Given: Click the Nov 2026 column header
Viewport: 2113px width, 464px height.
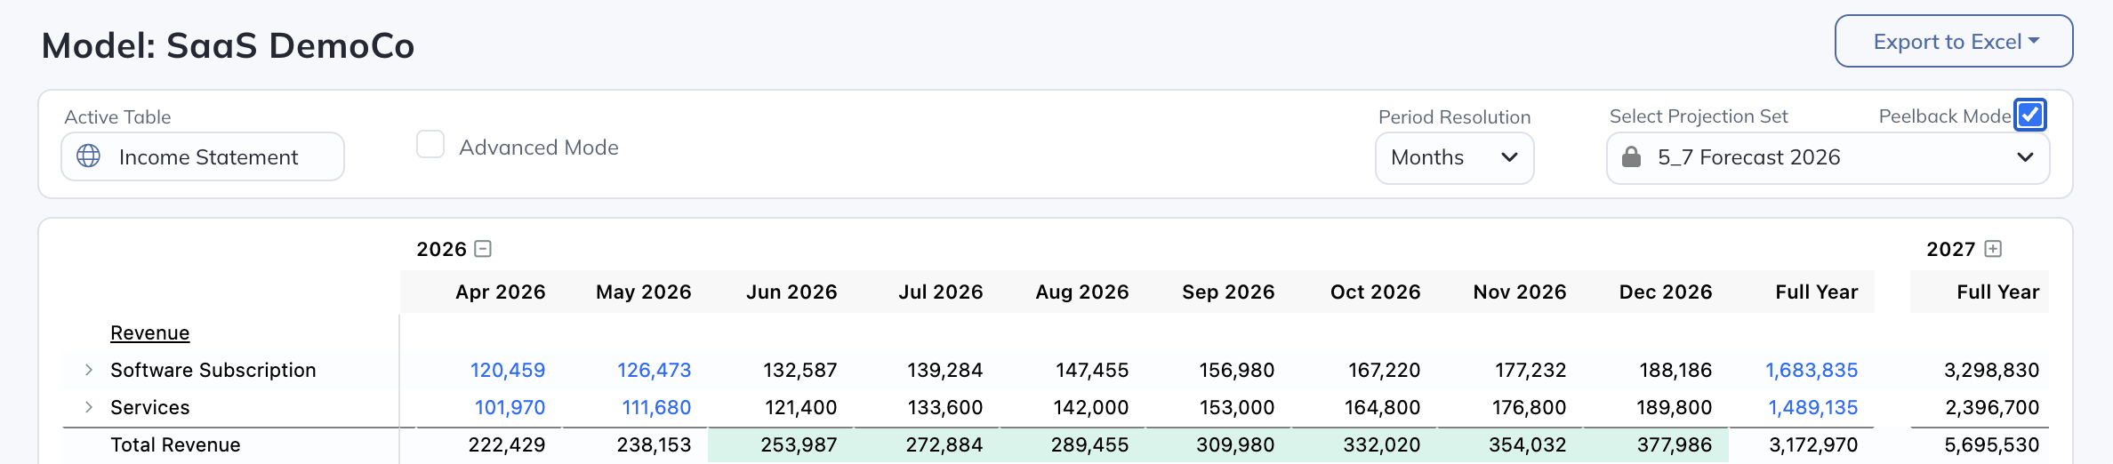Looking at the screenshot, I should coord(1520,292).
